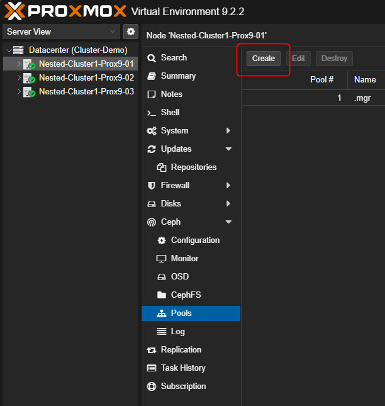Viewport: 385px width, 406px height.
Task: Click the System gears icon
Action: click(x=152, y=131)
